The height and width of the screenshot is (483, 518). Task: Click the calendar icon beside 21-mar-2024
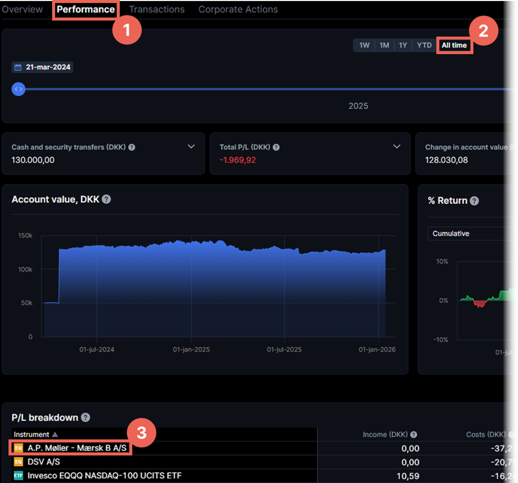pos(19,68)
